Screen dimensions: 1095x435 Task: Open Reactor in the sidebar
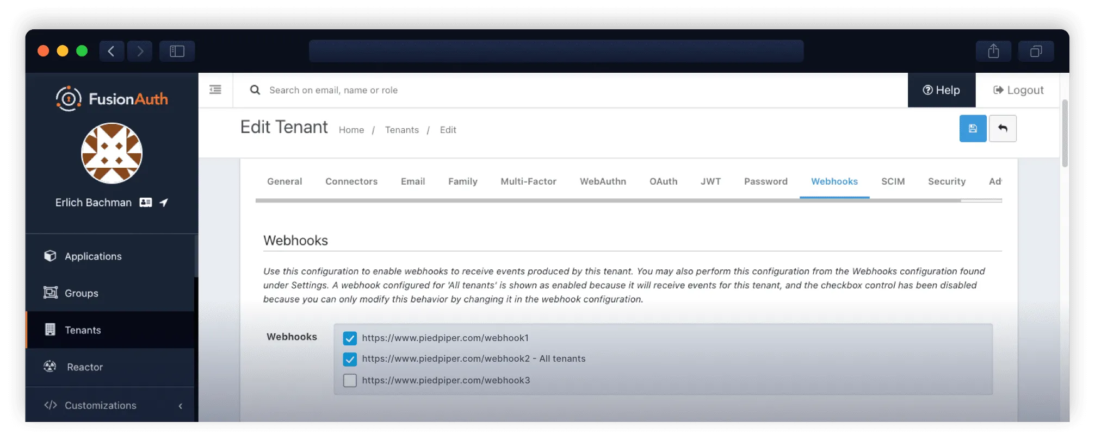coord(110,367)
